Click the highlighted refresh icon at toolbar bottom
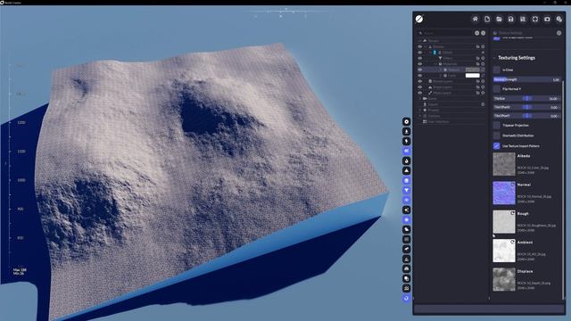Screen dimensions: 571x321 click(x=407, y=299)
